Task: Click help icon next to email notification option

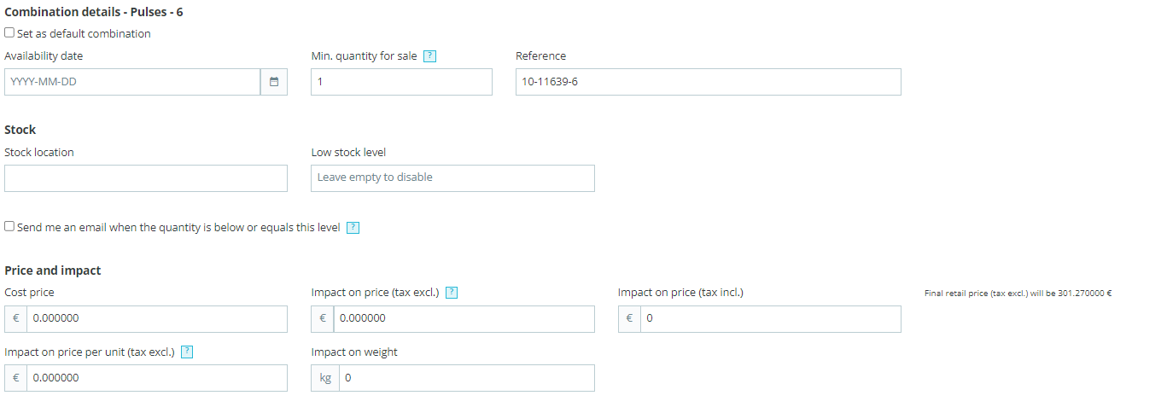Action: [x=353, y=228]
